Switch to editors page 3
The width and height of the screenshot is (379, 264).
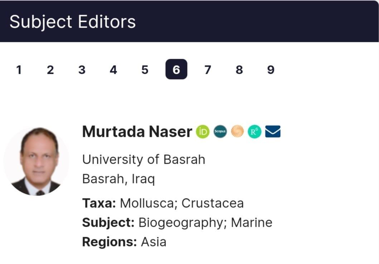tap(82, 69)
